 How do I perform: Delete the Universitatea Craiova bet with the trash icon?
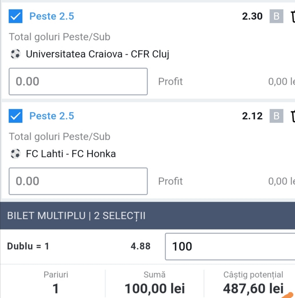(293, 17)
